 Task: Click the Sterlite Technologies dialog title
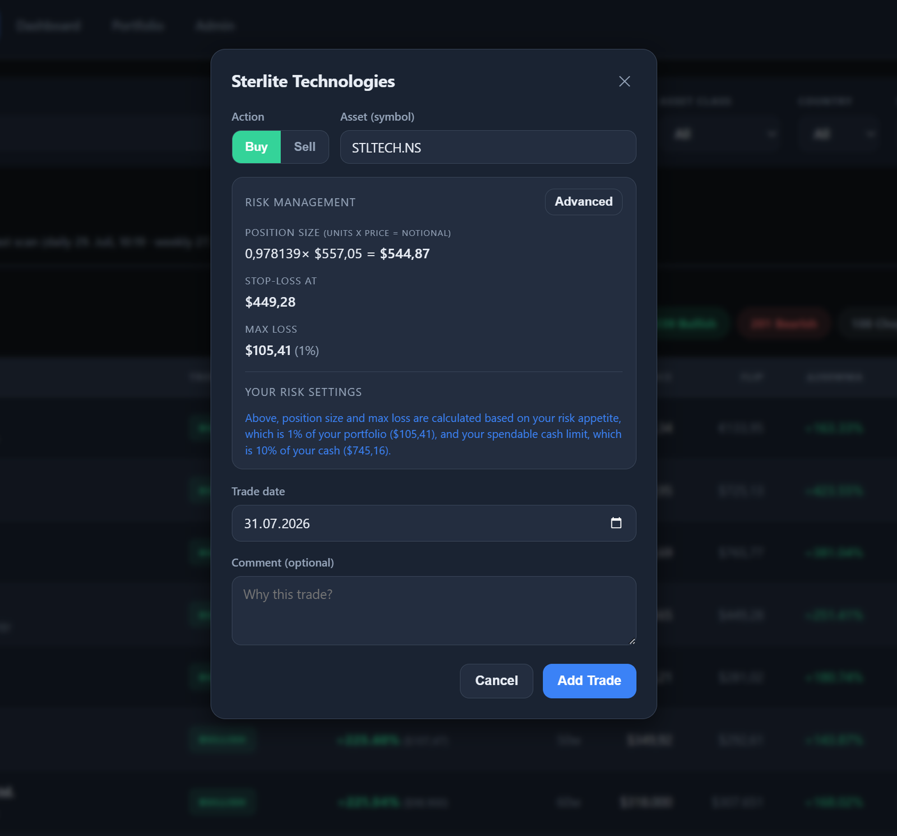[313, 81]
